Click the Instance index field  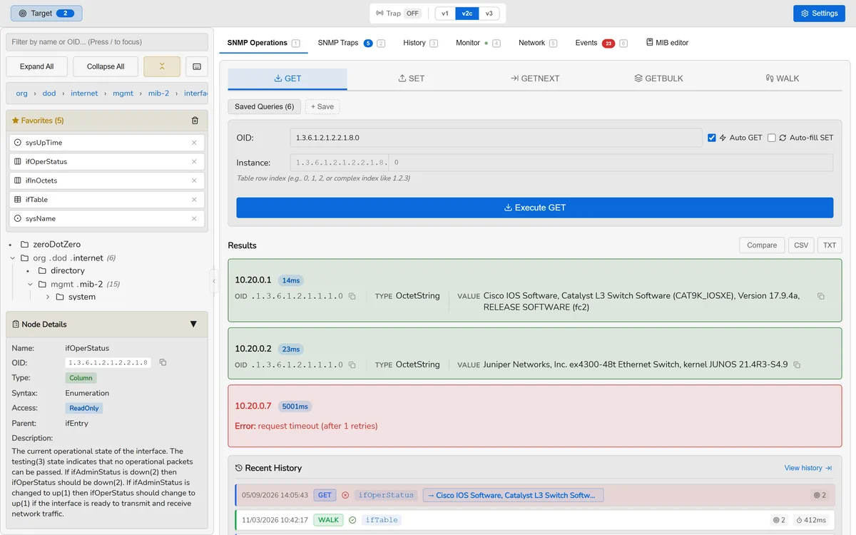point(611,163)
